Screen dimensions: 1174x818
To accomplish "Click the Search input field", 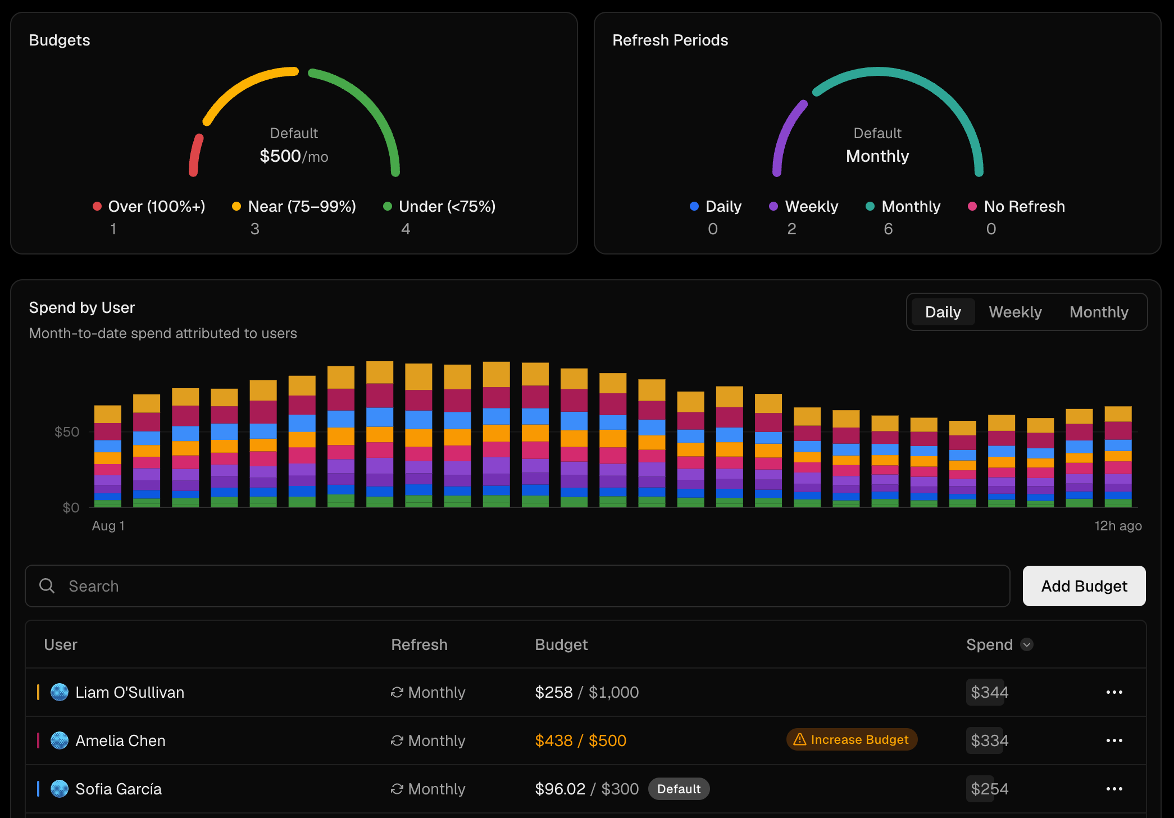I will click(x=517, y=586).
